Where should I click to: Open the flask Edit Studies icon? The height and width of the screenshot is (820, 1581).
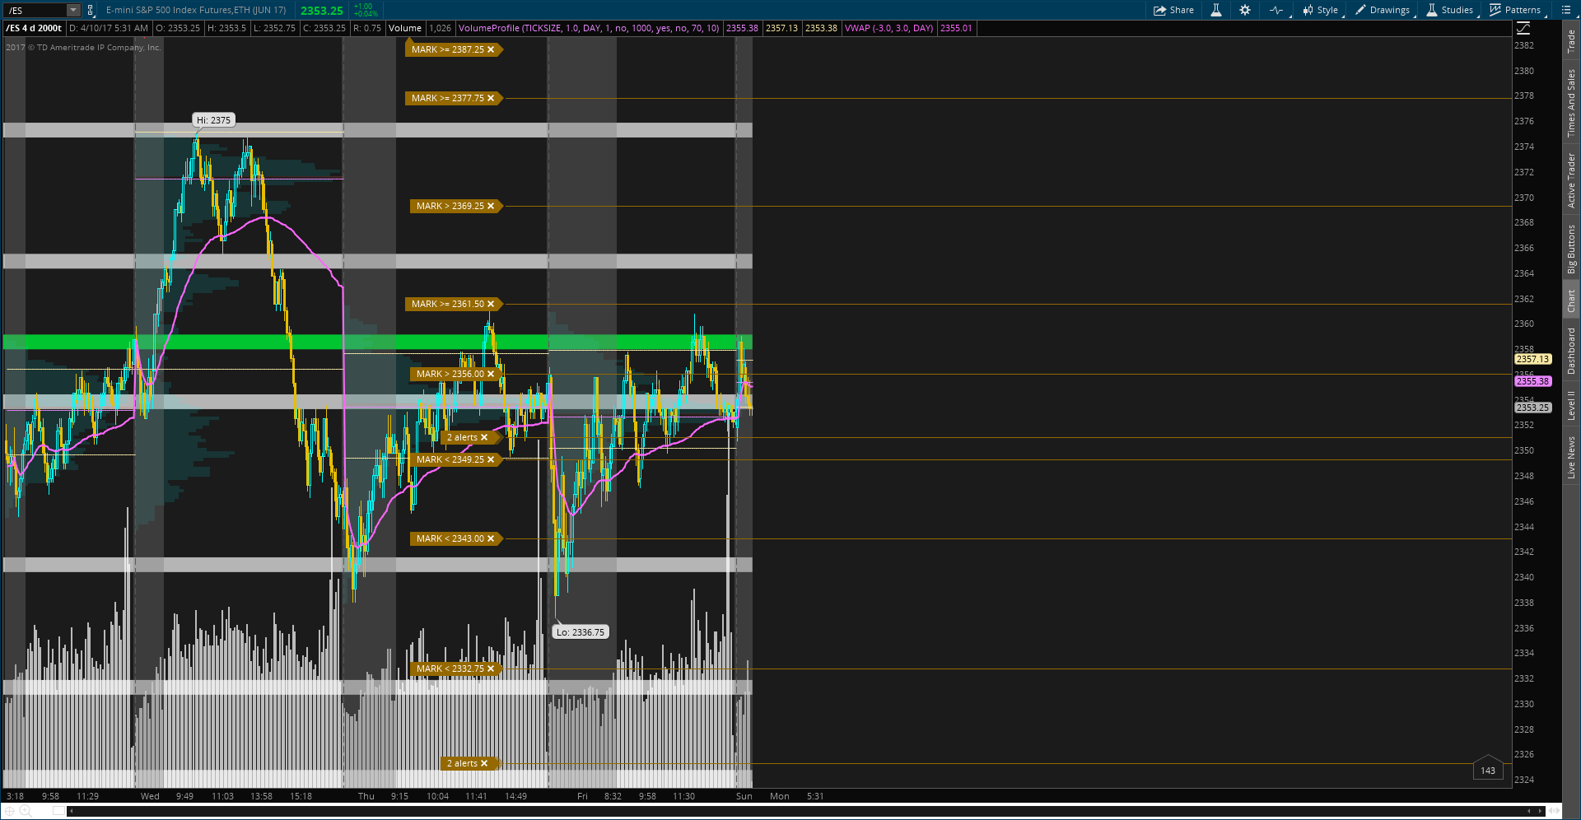click(1215, 10)
